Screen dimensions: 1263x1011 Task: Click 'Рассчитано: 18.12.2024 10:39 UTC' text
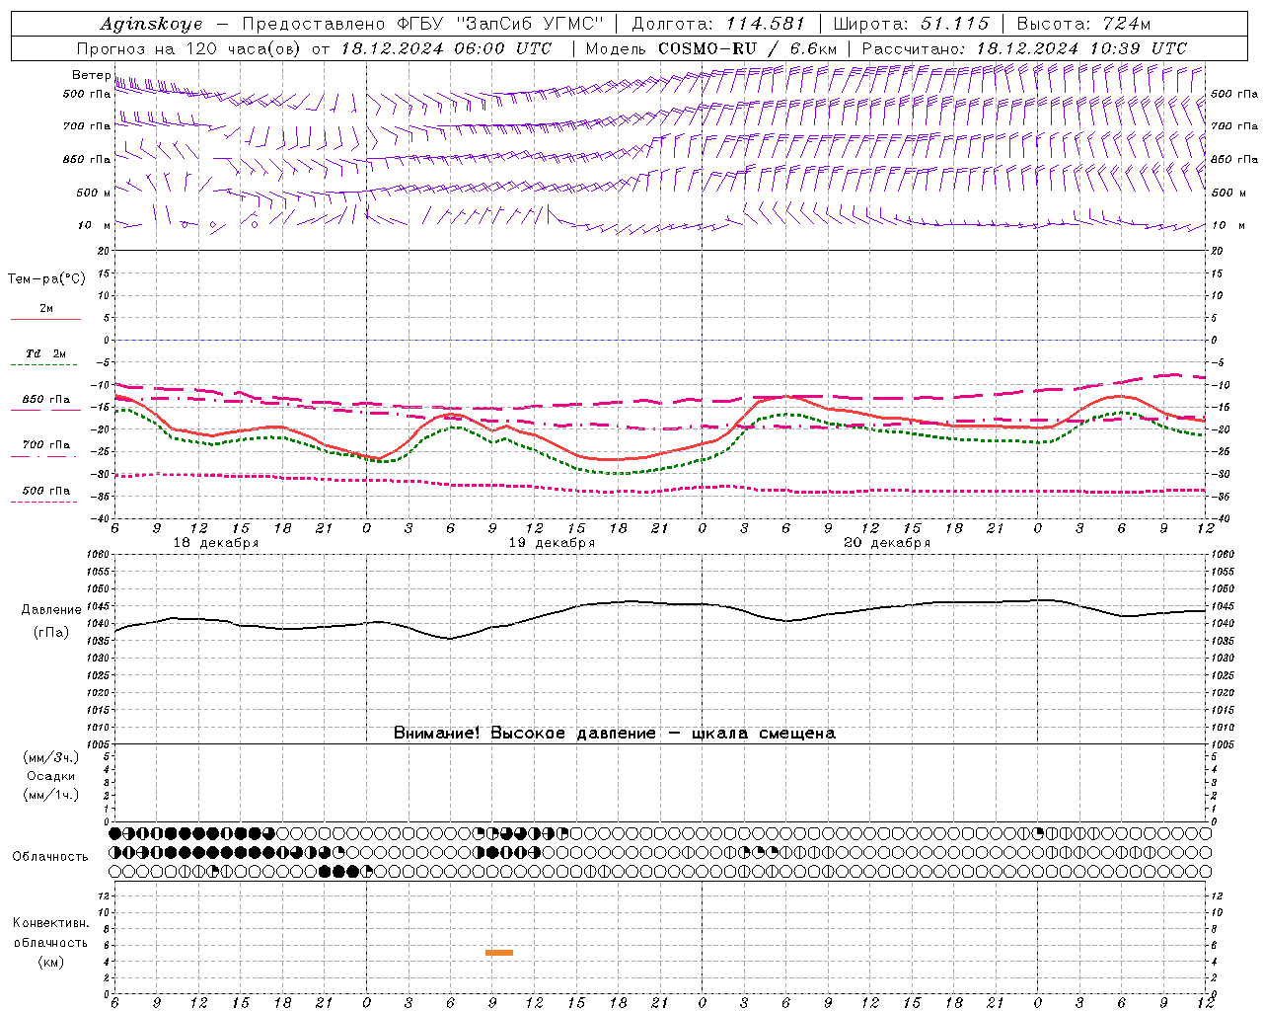[1024, 48]
